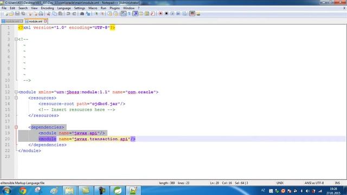Click the Copy toolbar icon

(x=54, y=14)
